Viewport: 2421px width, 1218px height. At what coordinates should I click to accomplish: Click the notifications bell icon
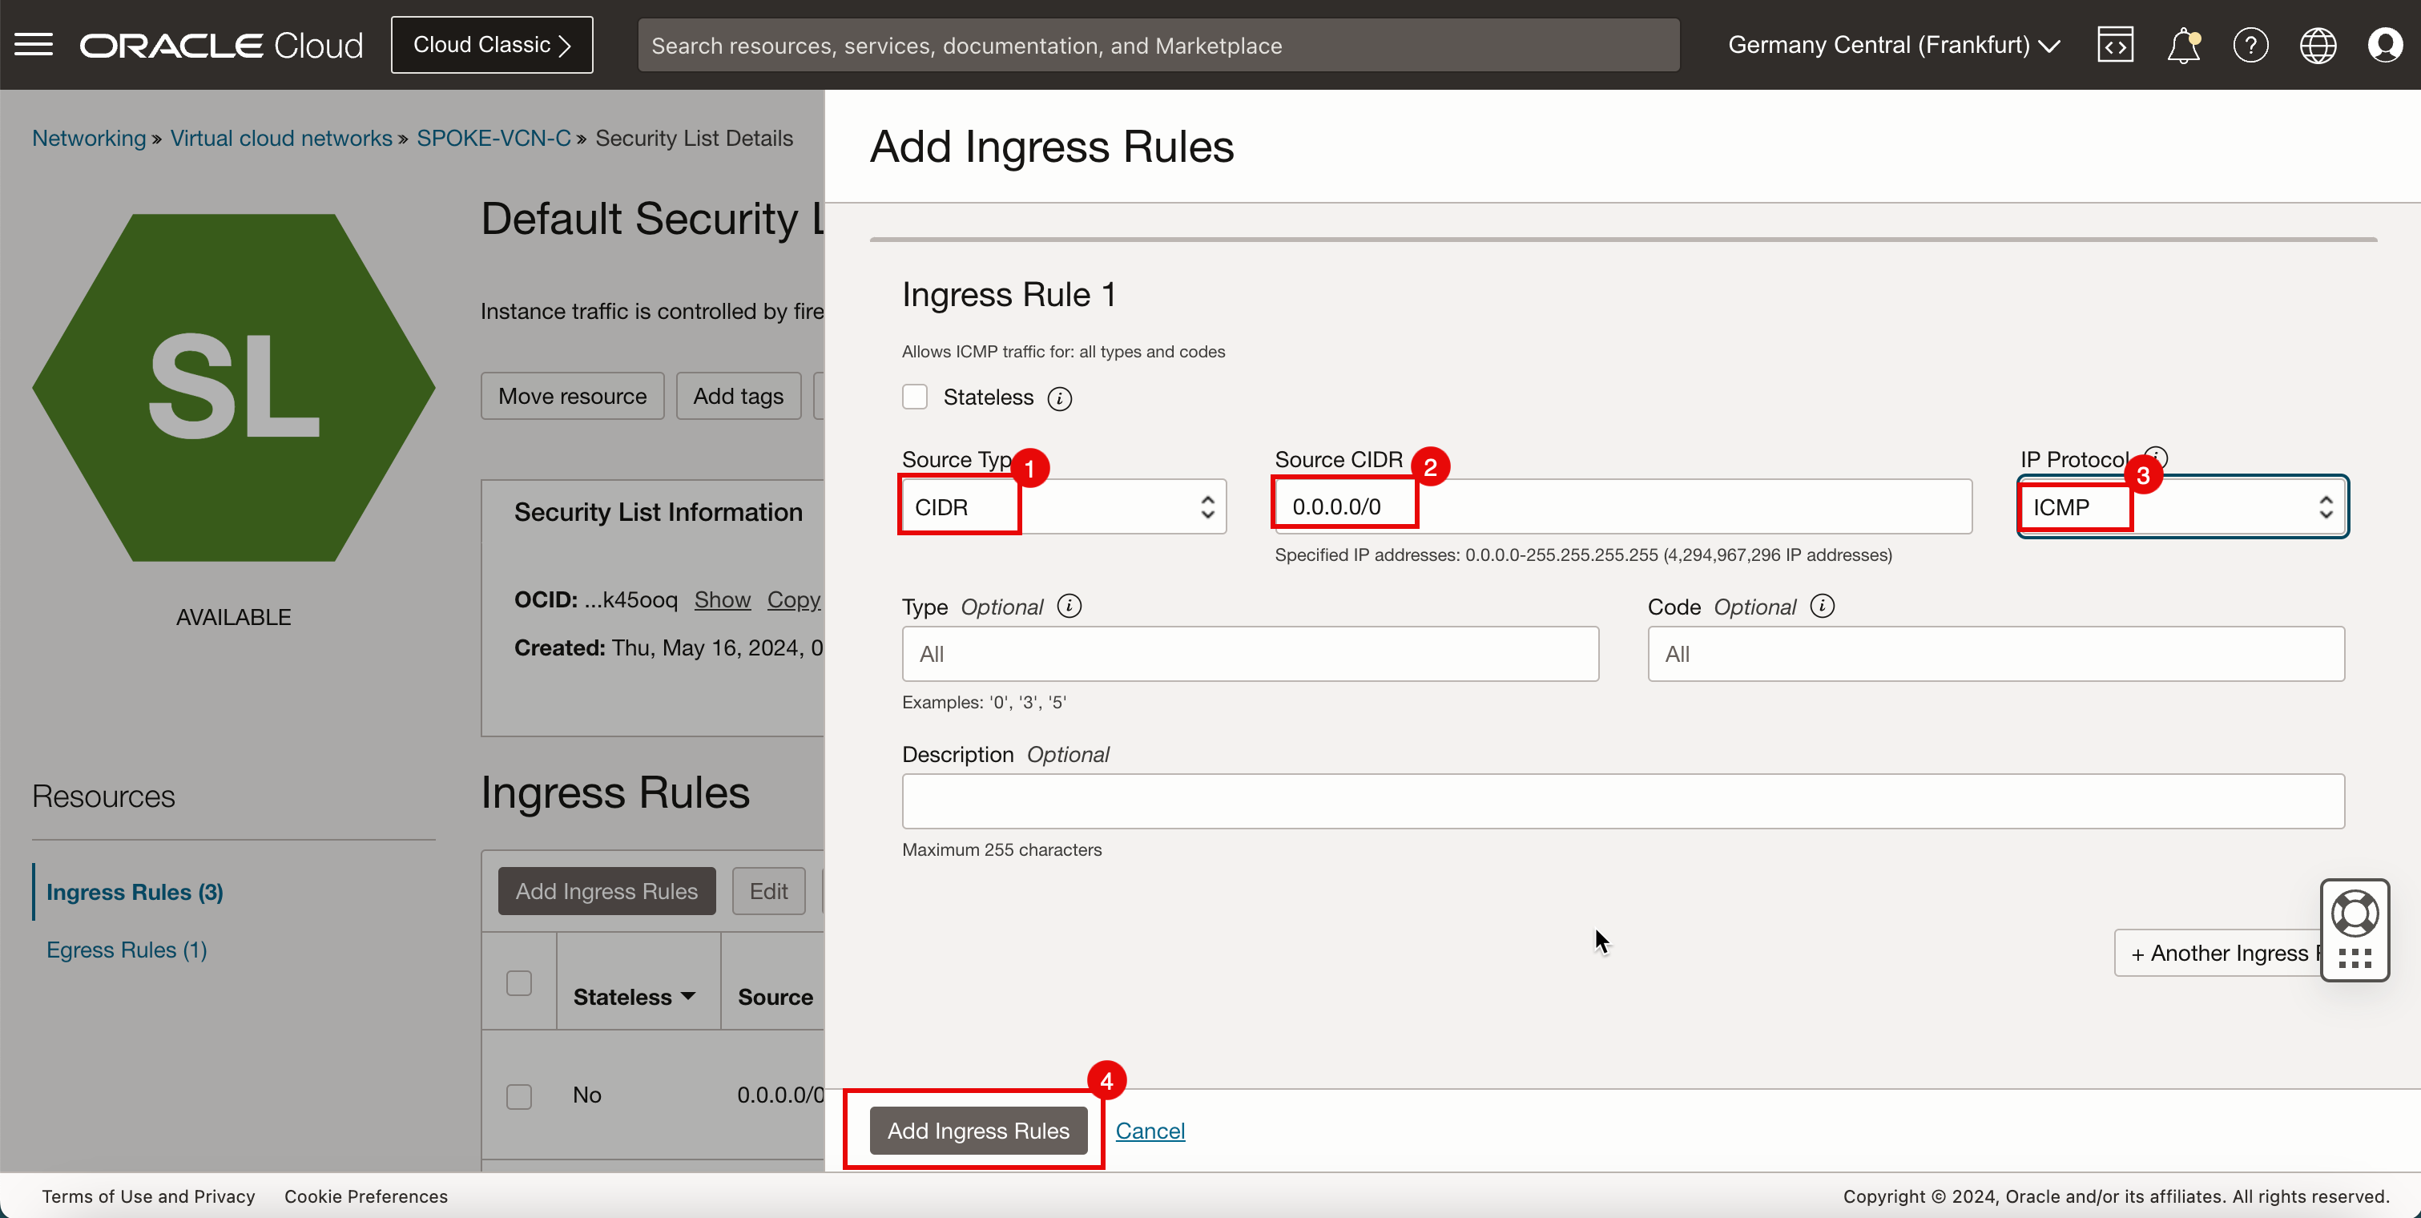2181,45
